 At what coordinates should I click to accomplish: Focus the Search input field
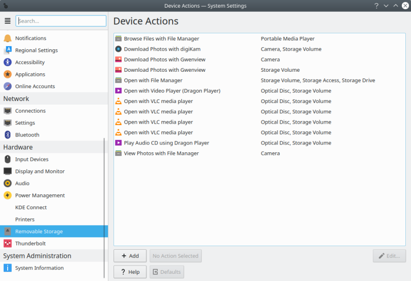[x=61, y=21]
